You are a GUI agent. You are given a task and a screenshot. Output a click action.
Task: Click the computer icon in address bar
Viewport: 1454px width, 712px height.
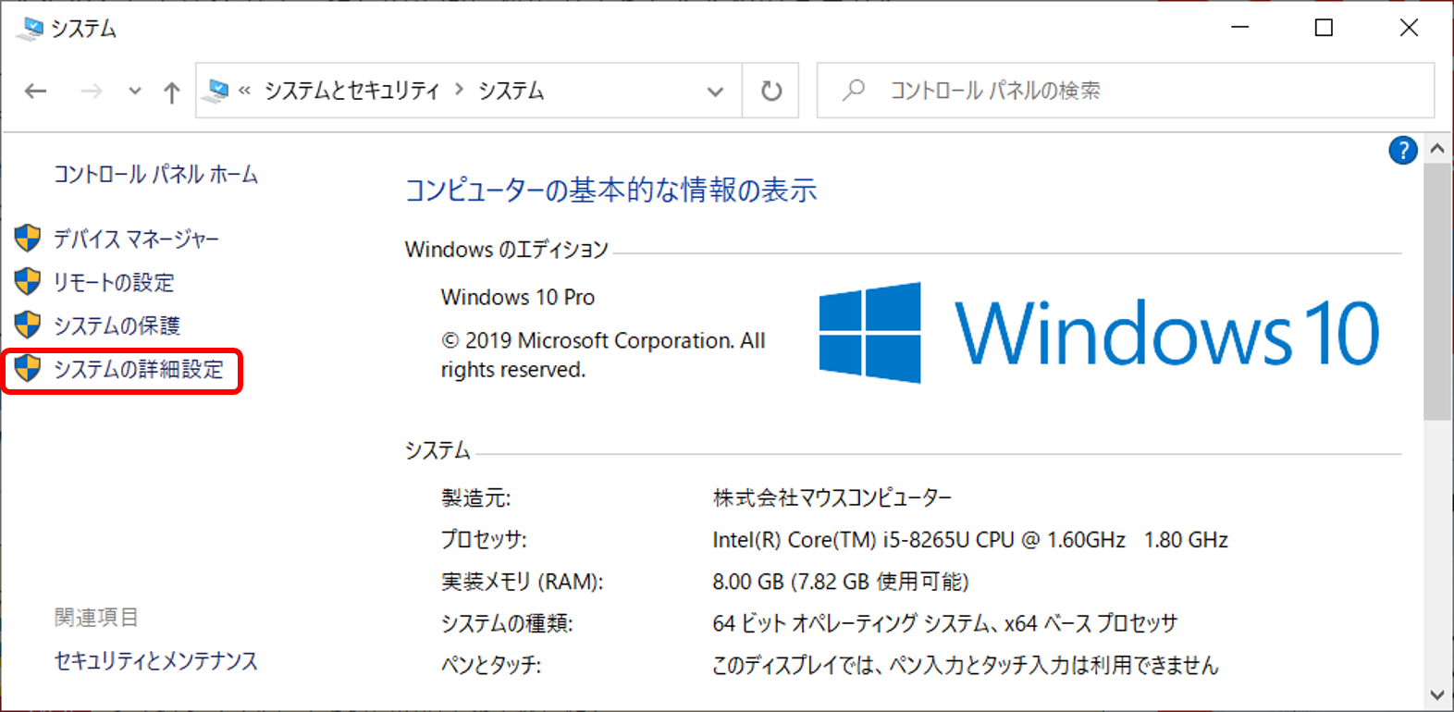217,91
